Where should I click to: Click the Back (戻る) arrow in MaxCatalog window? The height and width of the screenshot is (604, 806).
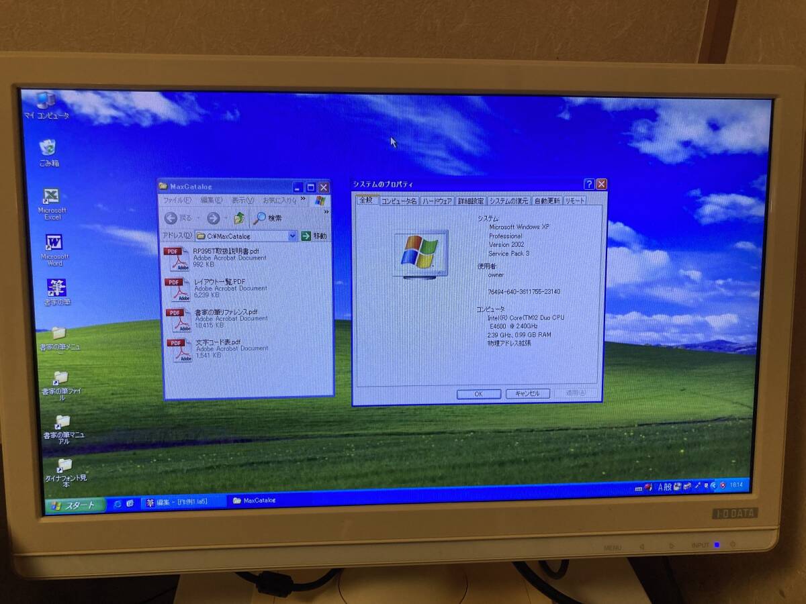[171, 218]
